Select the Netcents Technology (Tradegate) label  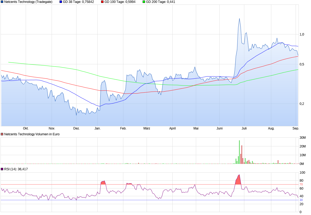point(28,2)
